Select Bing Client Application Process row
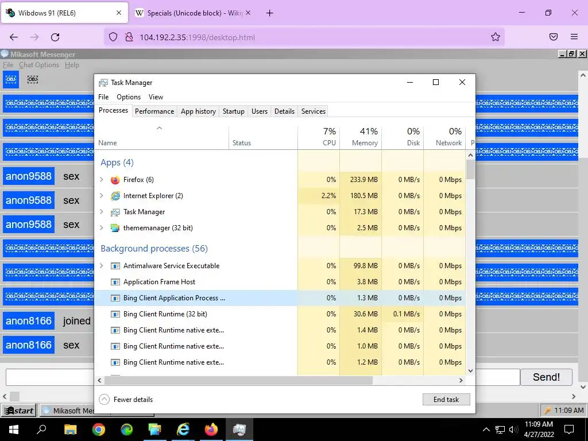This screenshot has height=441, width=588. [x=280, y=298]
